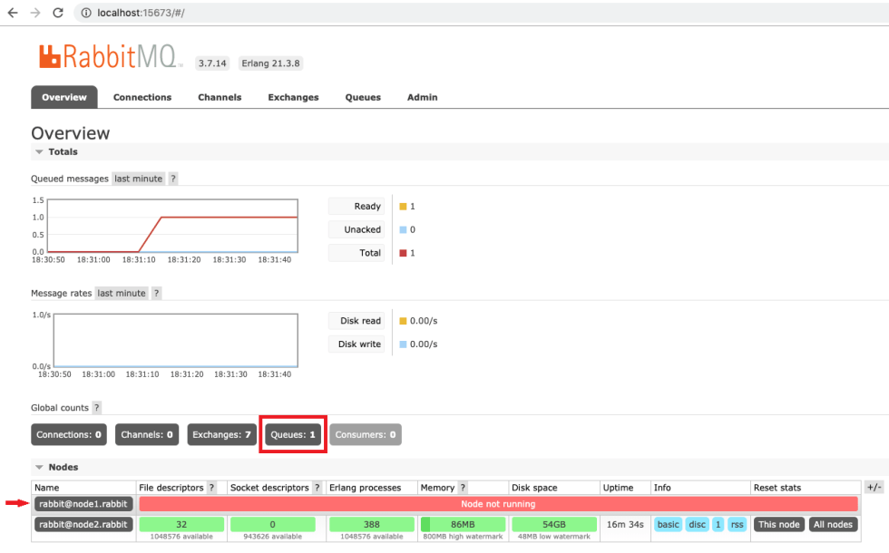Image resolution: width=889 pixels, height=553 pixels.
Task: View site info icon in address bar
Action: pos(86,13)
